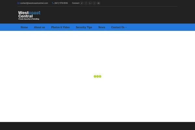Open the News menu item
The image size is (195, 130).
[x=102, y=27]
